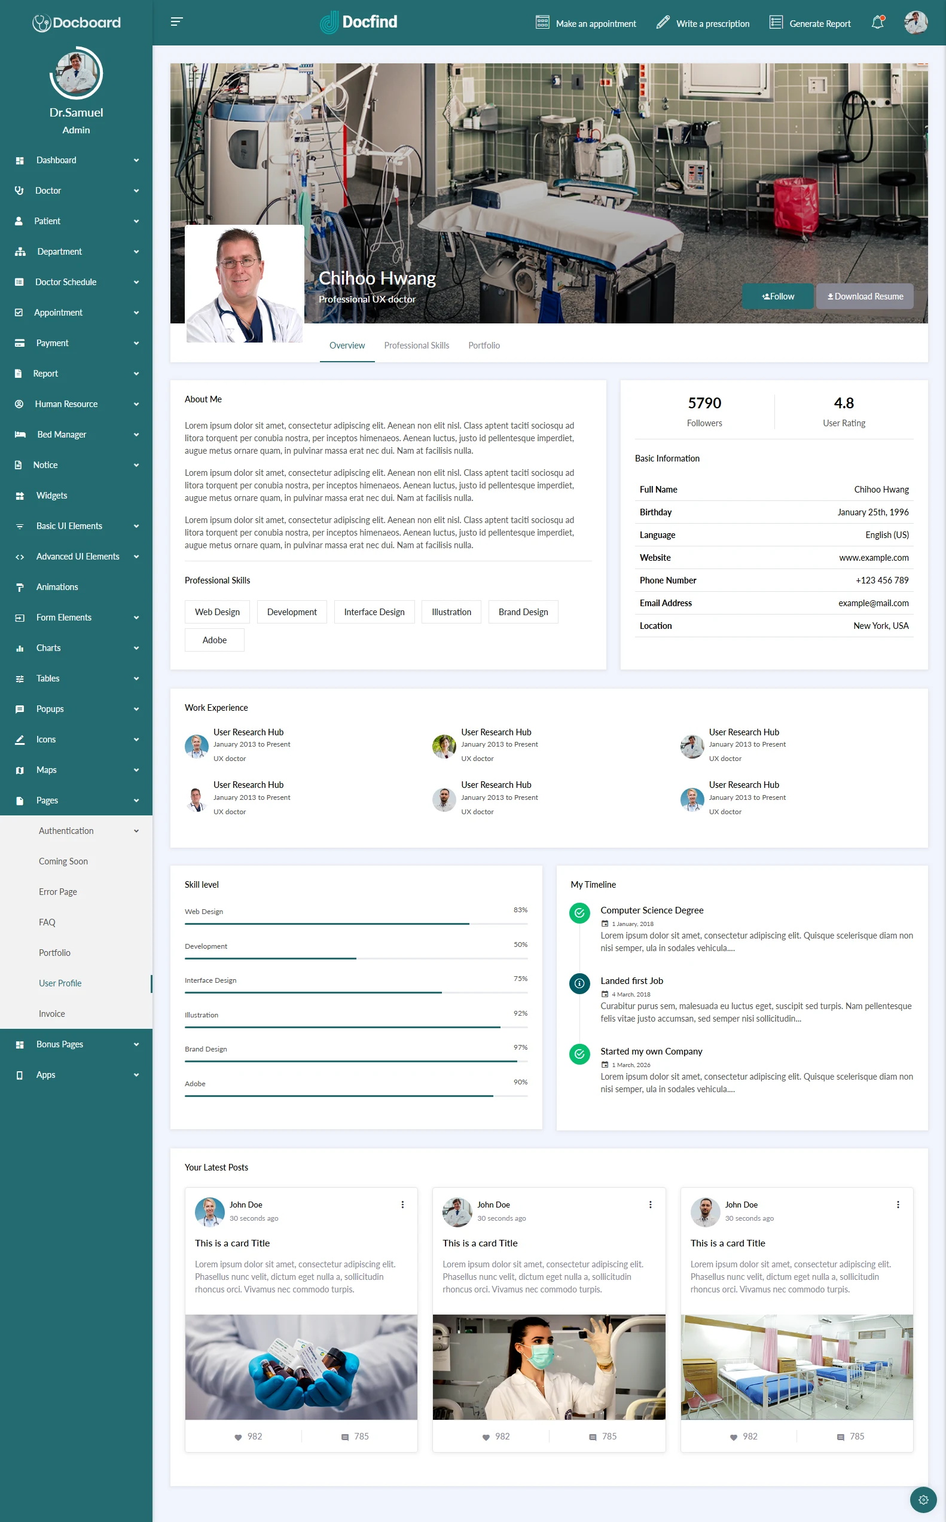Open the Apps sidebar menu
This screenshot has height=1522, width=946.
click(x=77, y=1075)
